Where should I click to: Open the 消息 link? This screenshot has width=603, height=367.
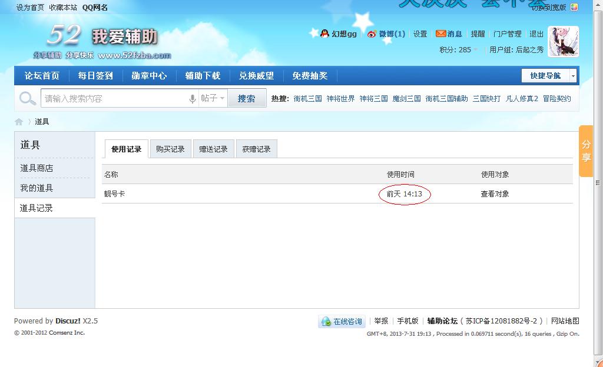pyautogui.click(x=454, y=34)
